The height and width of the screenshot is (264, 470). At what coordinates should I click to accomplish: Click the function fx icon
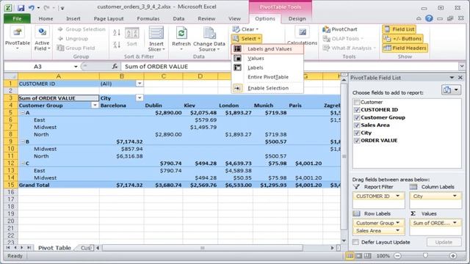115,67
